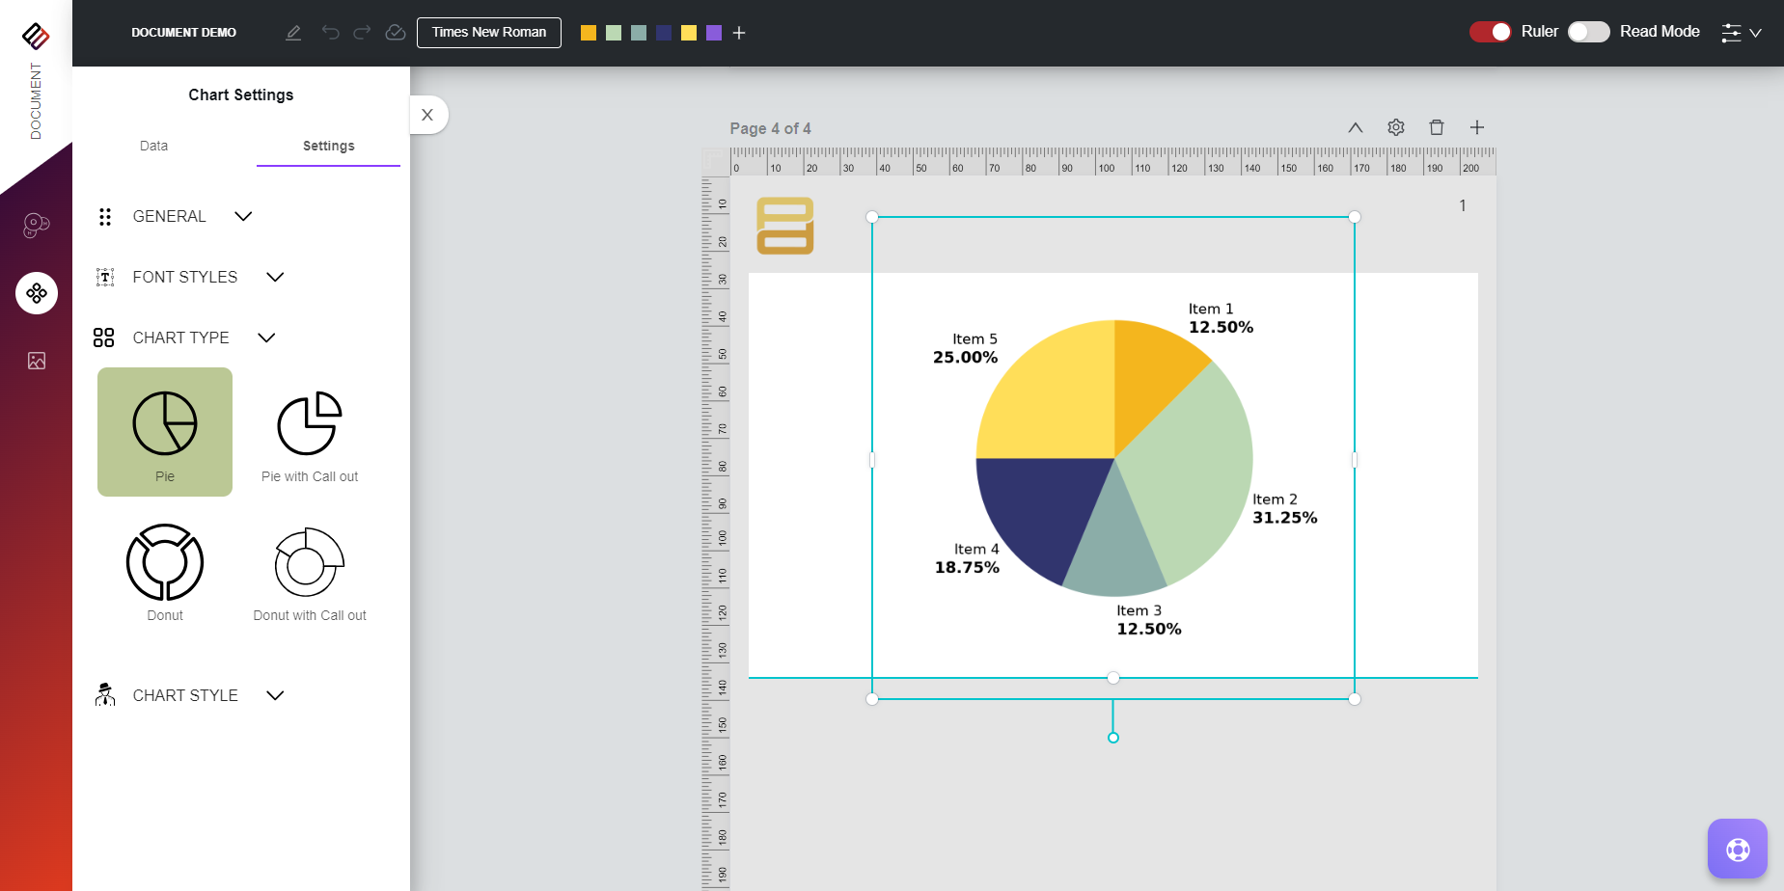Enable the Read Mode switch

coord(1588,32)
